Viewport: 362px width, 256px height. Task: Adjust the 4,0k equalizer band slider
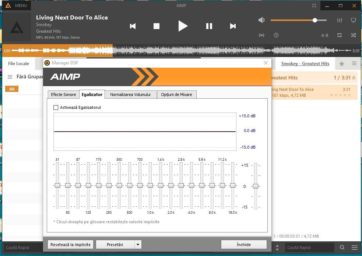click(x=191, y=185)
